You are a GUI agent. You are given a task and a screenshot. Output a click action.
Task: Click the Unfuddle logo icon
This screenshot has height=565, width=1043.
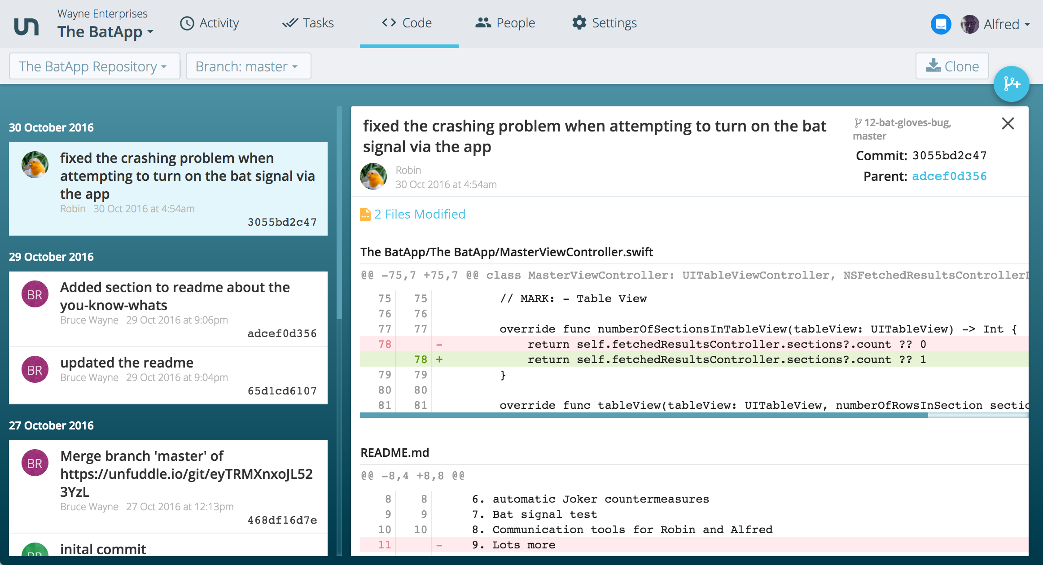[26, 27]
